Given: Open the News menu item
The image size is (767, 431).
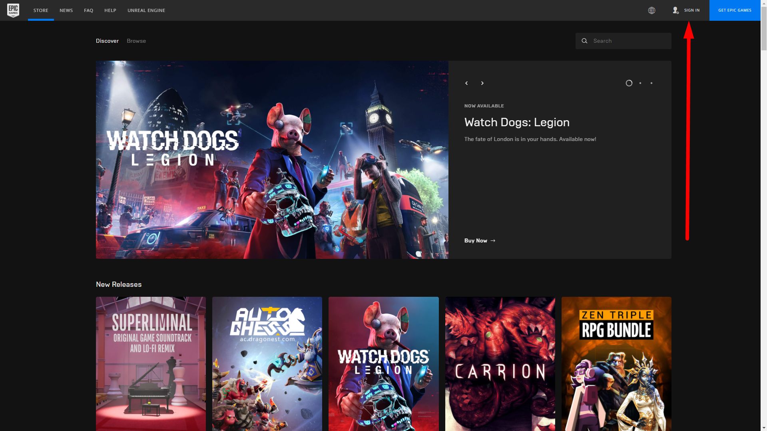Looking at the screenshot, I should click(66, 10).
